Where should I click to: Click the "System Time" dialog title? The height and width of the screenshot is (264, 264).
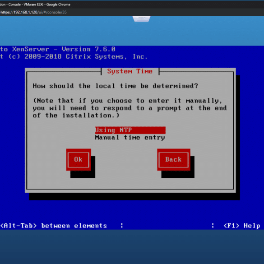[x=130, y=71]
